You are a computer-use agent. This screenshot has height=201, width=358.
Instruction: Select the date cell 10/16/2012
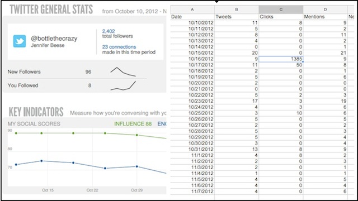192,59
